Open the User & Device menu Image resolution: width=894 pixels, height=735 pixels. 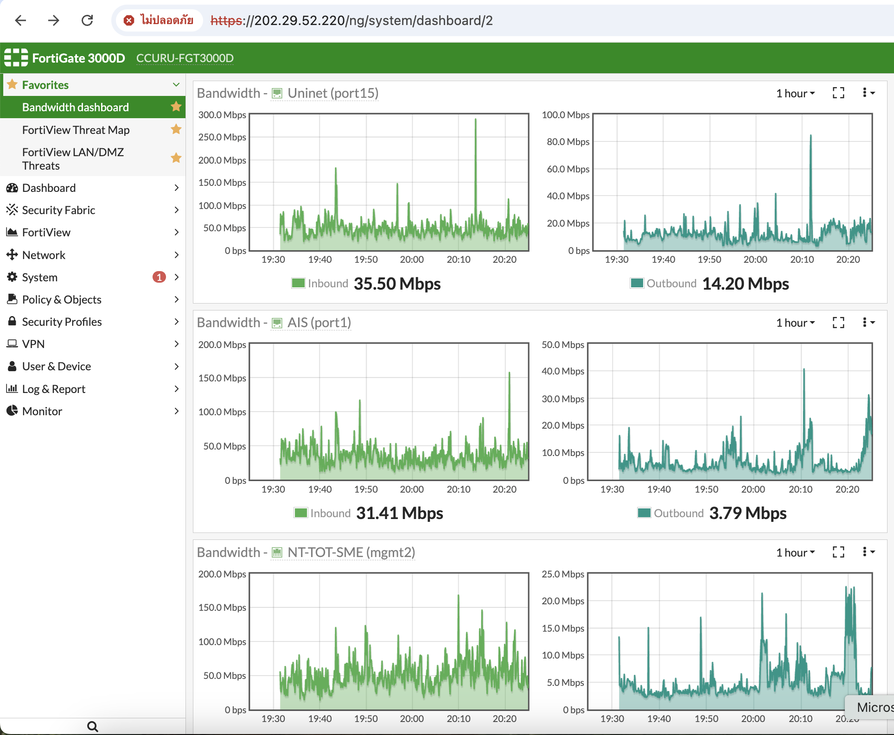[x=93, y=366]
